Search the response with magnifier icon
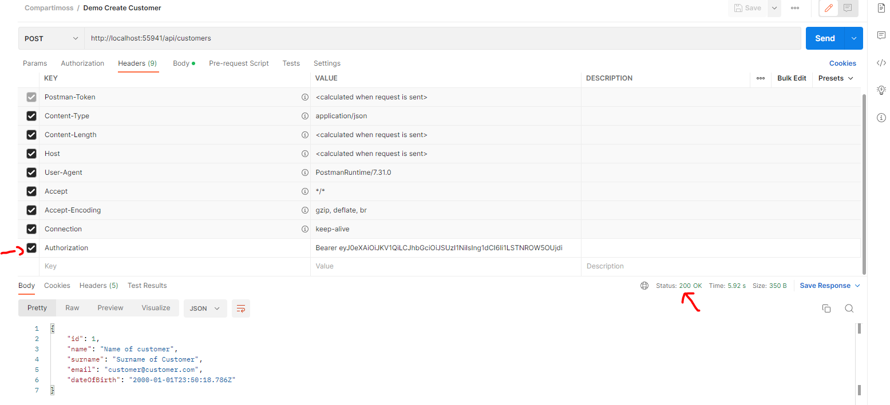Screen dimensions: 890x405 pyautogui.click(x=849, y=308)
